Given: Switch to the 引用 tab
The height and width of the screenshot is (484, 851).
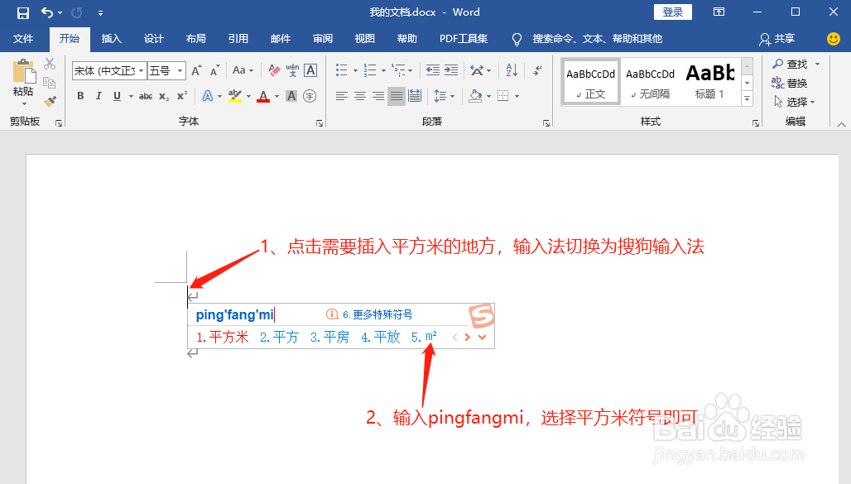Looking at the screenshot, I should tap(238, 39).
